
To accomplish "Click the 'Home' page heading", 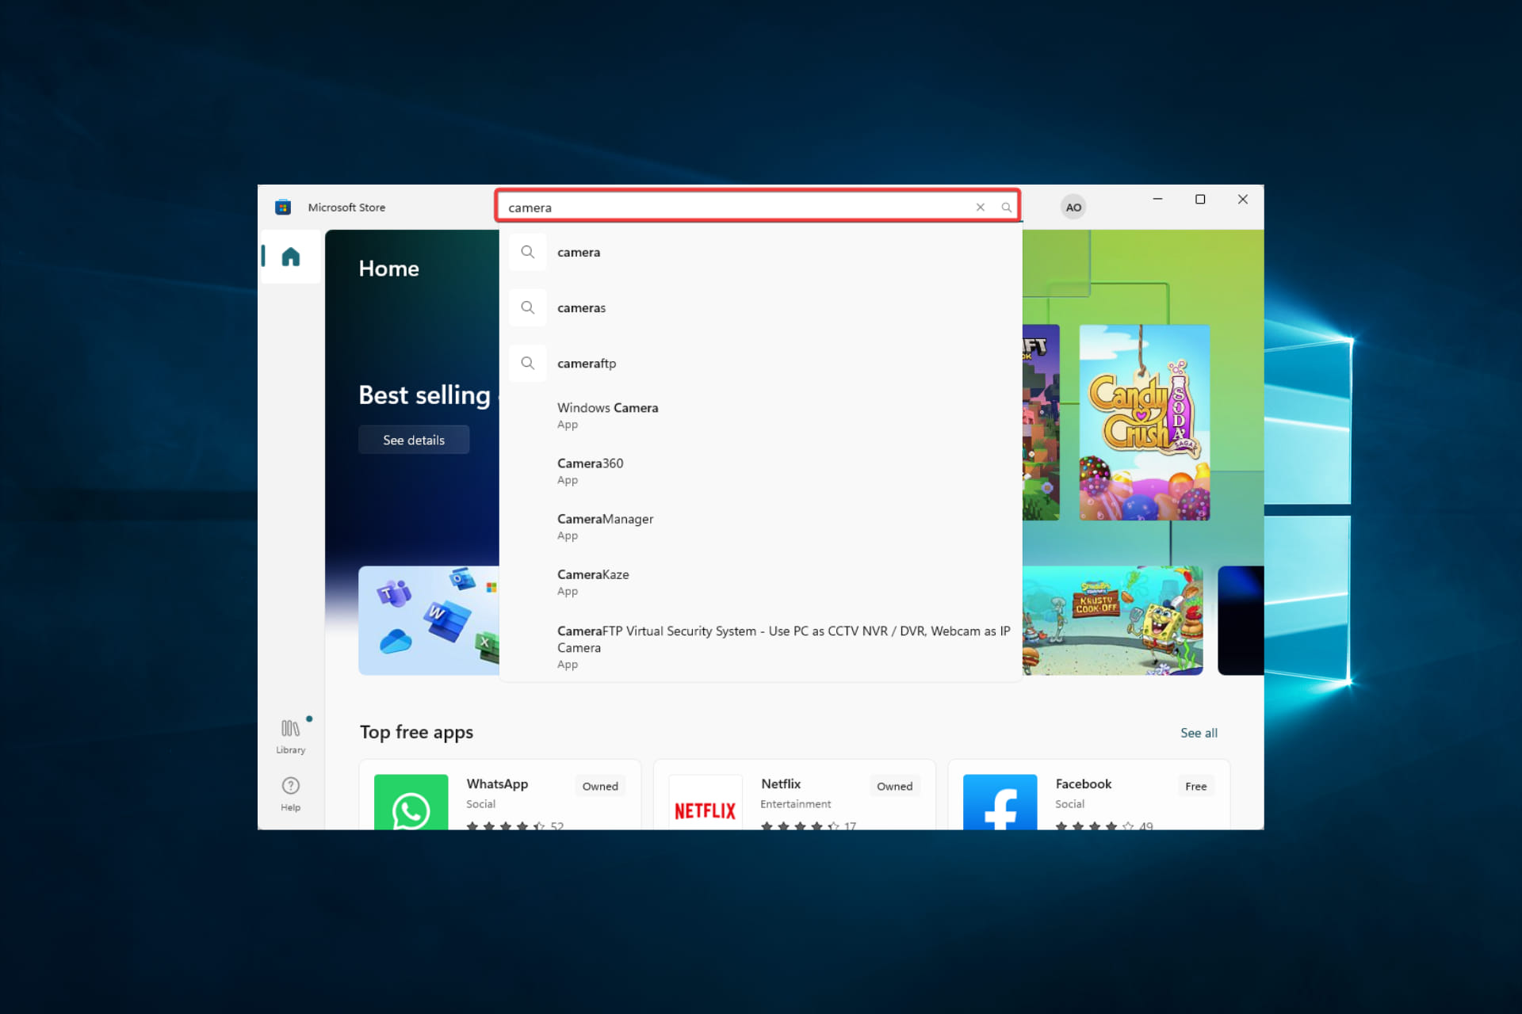I will (x=388, y=269).
